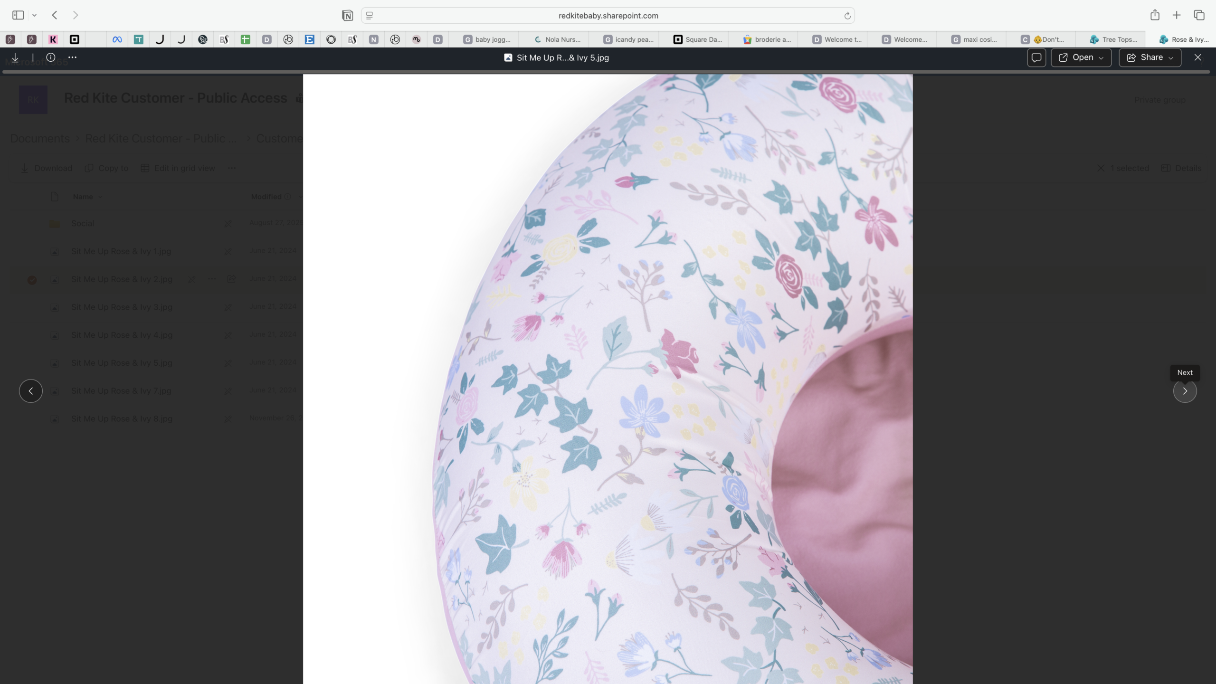
Task: Open the more actions ellipsis in the viewer toolbar
Action: click(72, 57)
